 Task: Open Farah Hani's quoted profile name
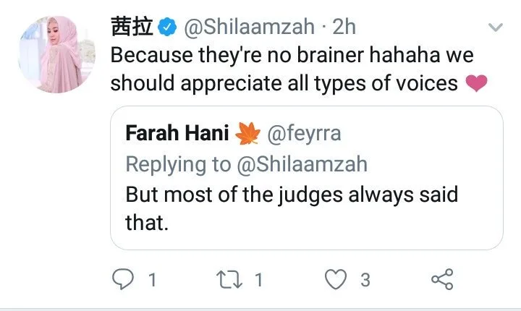(177, 133)
